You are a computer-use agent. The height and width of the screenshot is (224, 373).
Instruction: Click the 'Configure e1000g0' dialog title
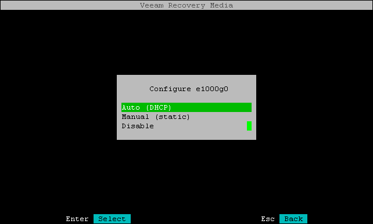click(x=189, y=89)
